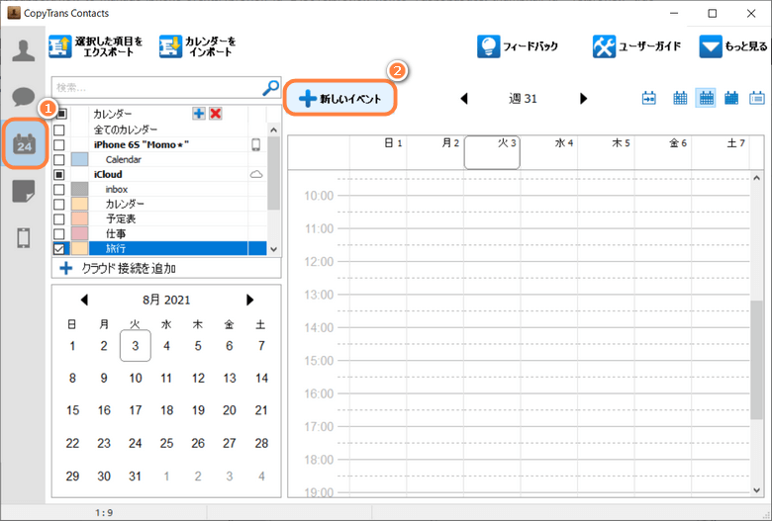Click the search magnifier icon

click(x=270, y=88)
